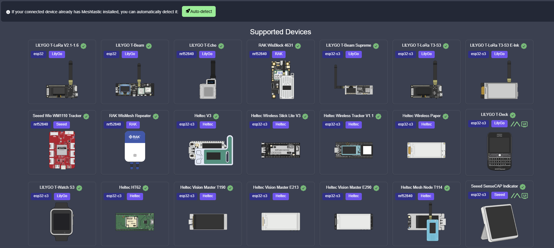Click the esp32-c3 tag on Heltec HT62
Screen dimensions: 554x248
tap(114, 196)
